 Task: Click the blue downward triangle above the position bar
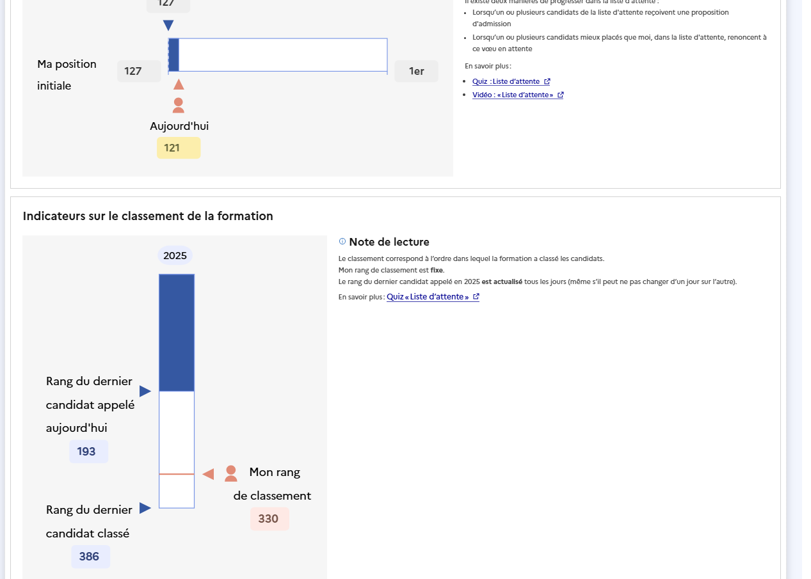[x=168, y=26]
